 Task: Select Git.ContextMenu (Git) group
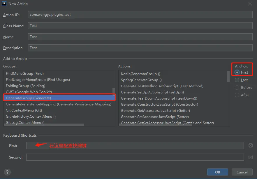[x=59, y=110]
